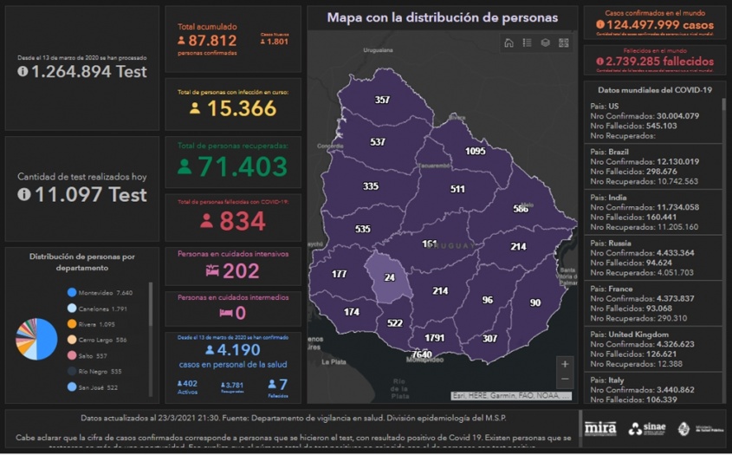The image size is (732, 455).
Task: Open the basemap gallery grid icon
Action: [x=563, y=42]
